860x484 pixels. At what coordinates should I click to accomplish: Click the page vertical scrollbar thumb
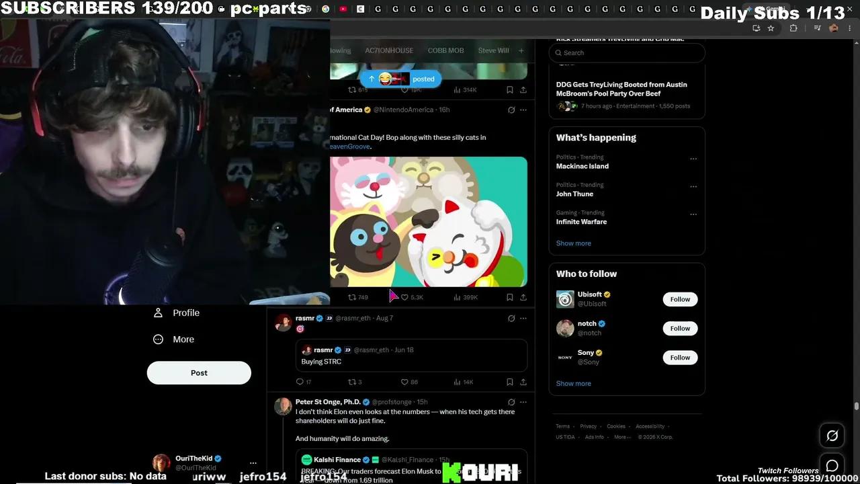856,407
